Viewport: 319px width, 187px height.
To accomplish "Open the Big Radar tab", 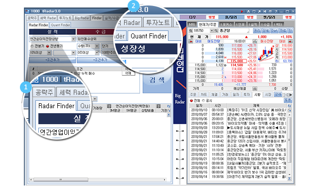I will tap(82, 18).
